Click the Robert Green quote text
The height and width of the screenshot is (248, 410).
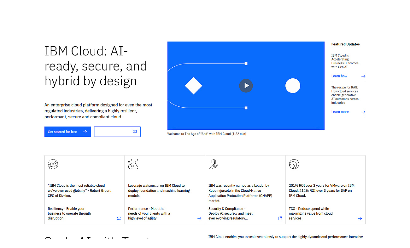coord(79,190)
